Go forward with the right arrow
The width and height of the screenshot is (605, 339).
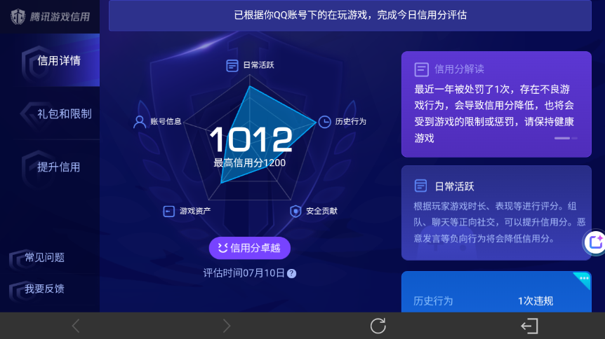(x=227, y=326)
